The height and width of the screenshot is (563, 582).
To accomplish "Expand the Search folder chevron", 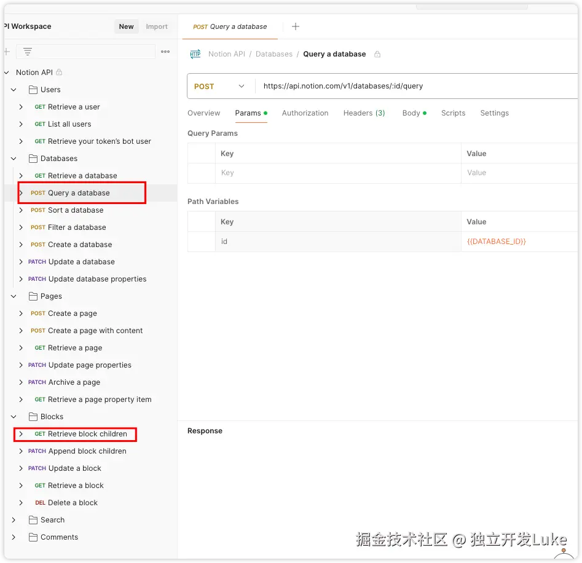I will pyautogui.click(x=14, y=519).
